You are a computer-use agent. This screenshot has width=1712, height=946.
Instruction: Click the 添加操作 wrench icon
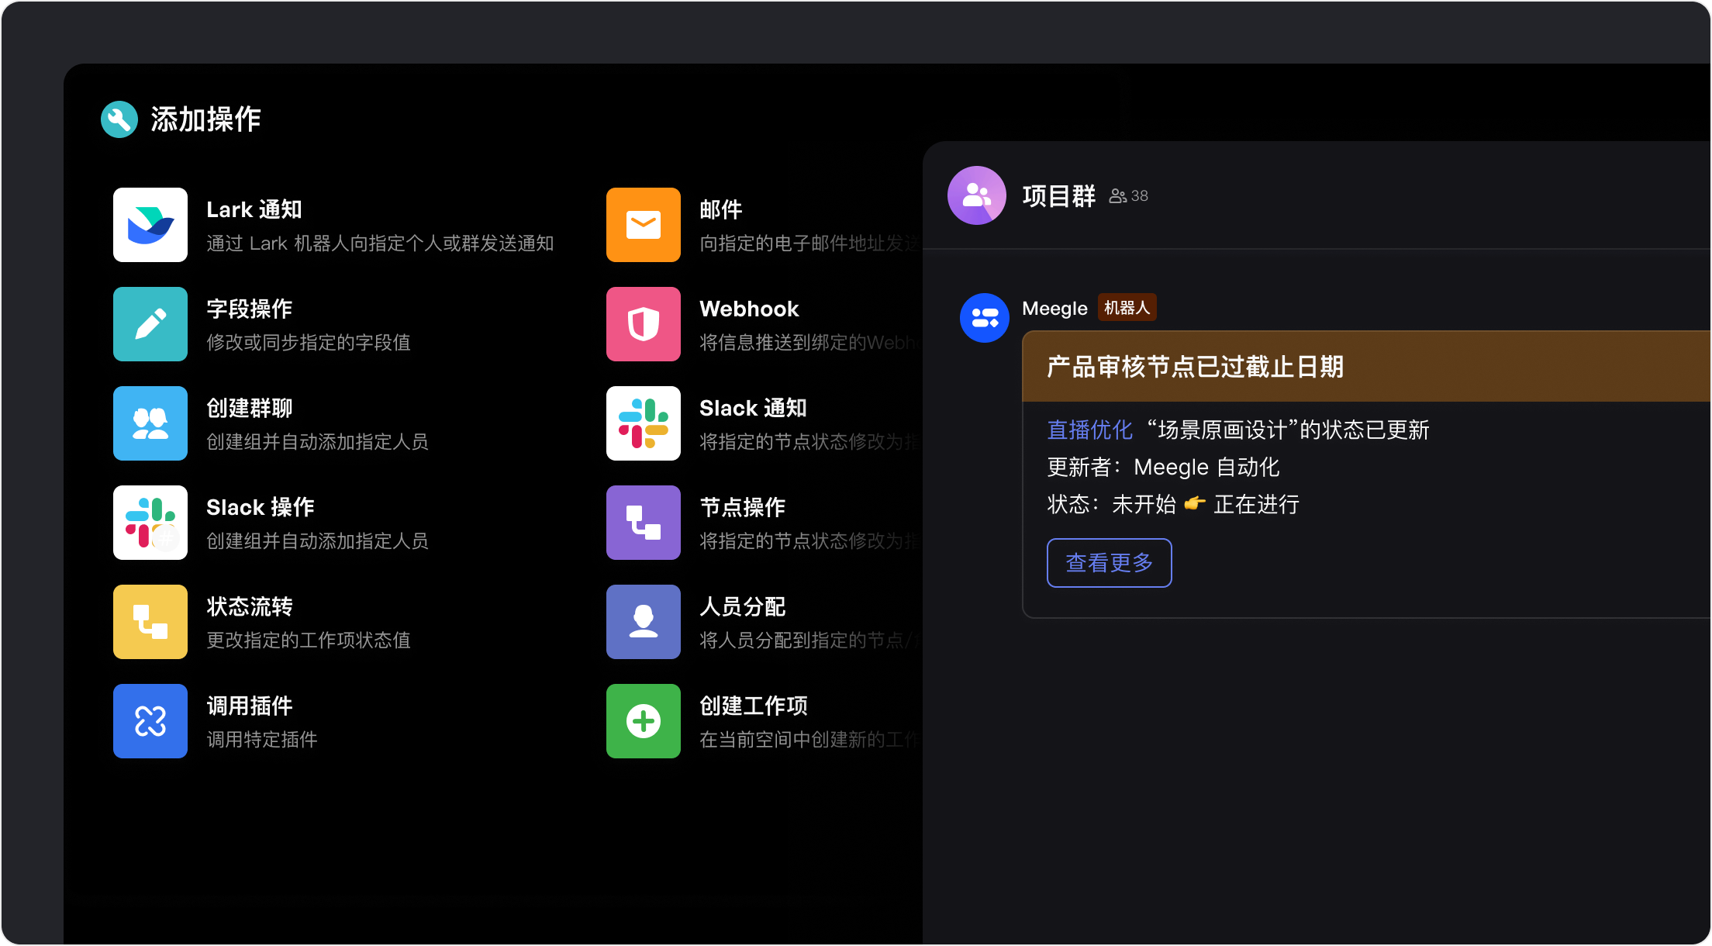pos(119,119)
